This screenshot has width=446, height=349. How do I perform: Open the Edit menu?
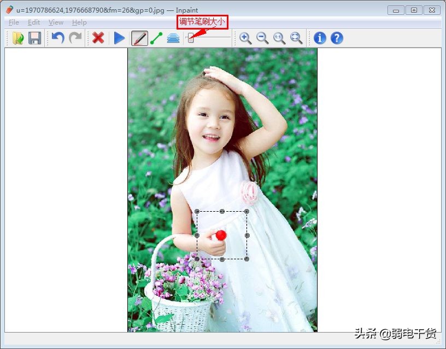(x=34, y=22)
